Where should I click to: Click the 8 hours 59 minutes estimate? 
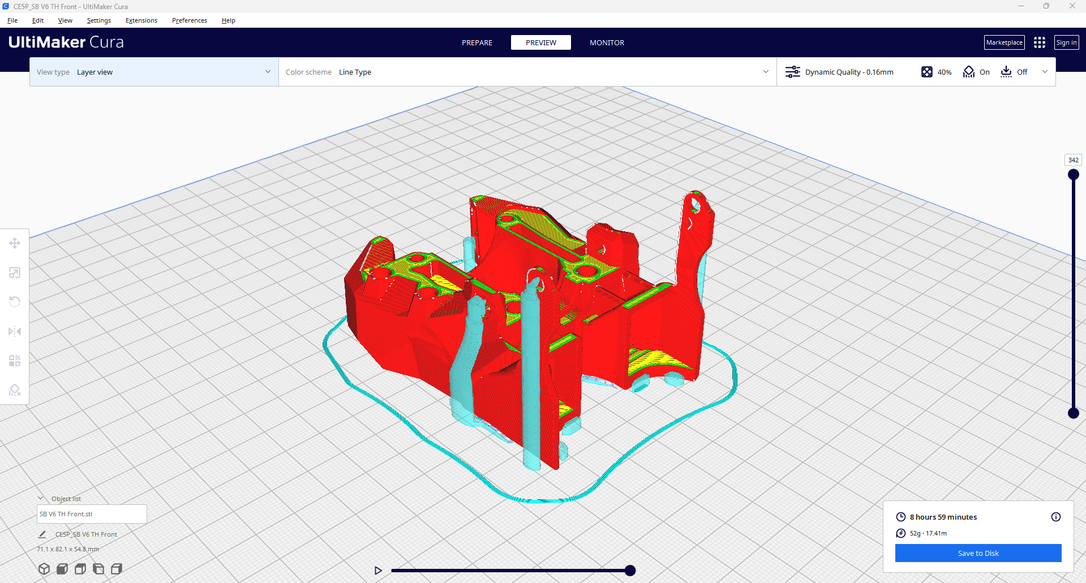[x=943, y=517]
